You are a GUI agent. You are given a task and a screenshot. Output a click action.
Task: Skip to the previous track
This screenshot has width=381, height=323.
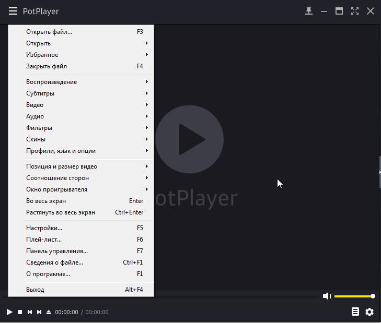click(30, 312)
